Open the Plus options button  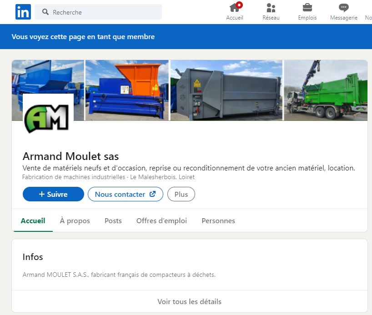coord(181,194)
